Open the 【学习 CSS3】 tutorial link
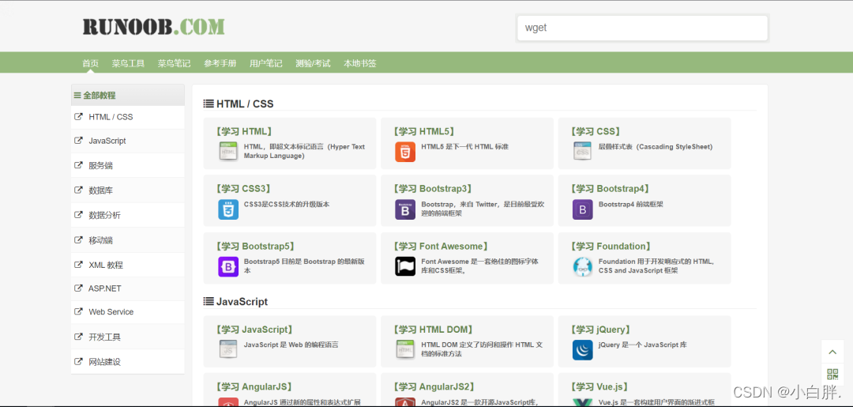 pos(242,188)
